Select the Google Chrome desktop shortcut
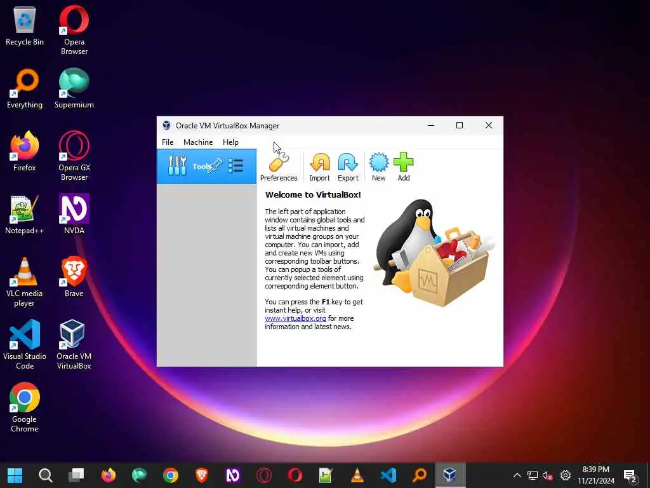The height and width of the screenshot is (488, 650). 25,408
